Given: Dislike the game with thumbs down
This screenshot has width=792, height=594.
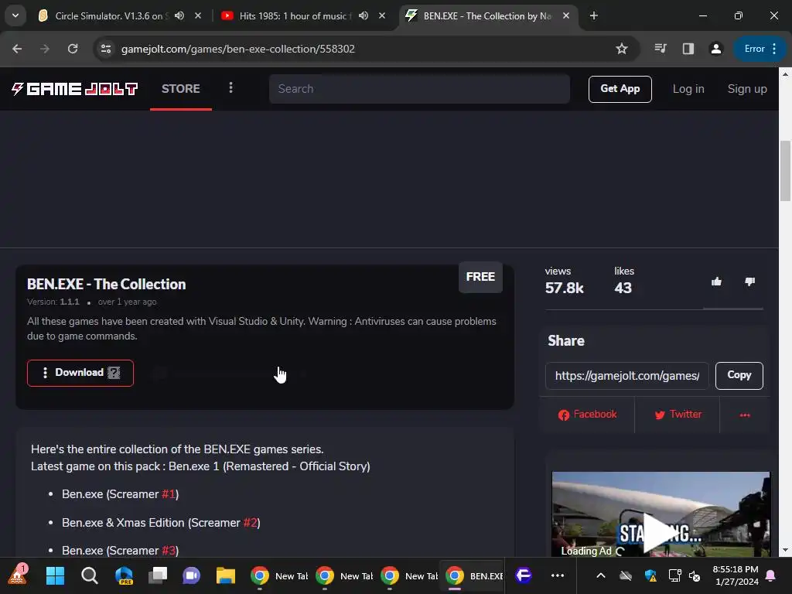Looking at the screenshot, I should 749,282.
